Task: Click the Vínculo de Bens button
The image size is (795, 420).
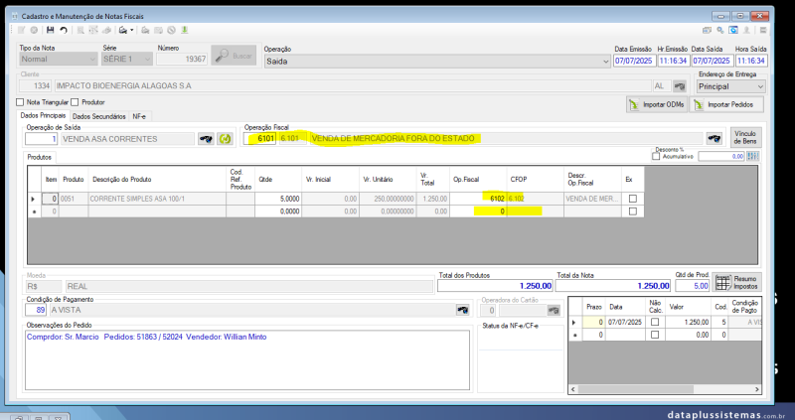Action: tap(745, 137)
